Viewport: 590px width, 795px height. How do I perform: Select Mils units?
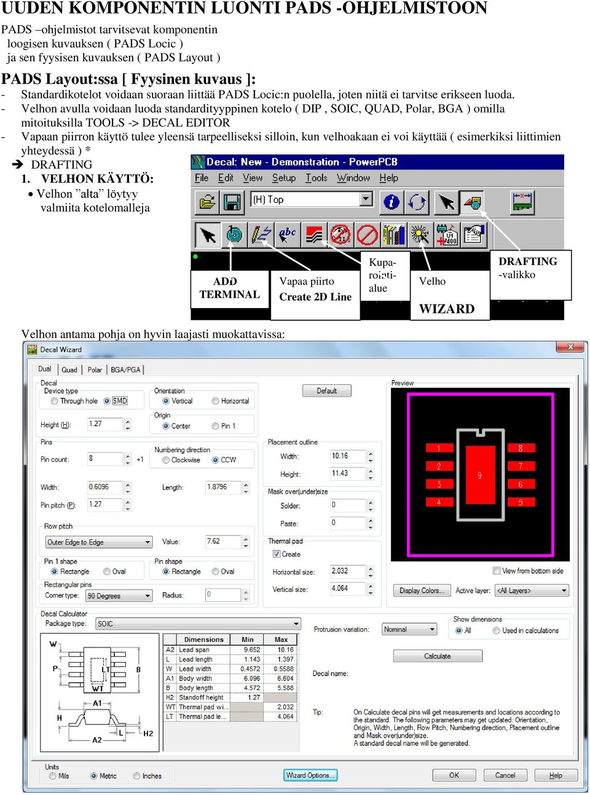[53, 776]
